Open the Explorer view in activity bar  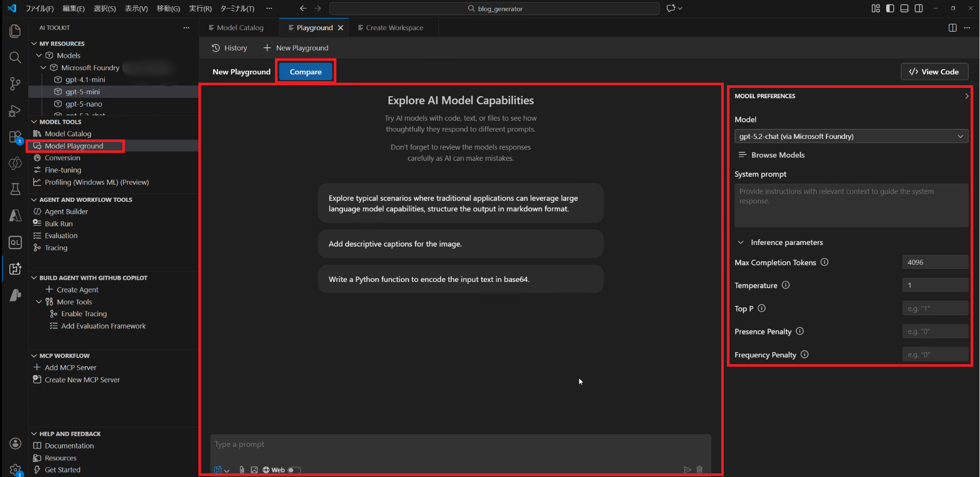click(x=15, y=31)
